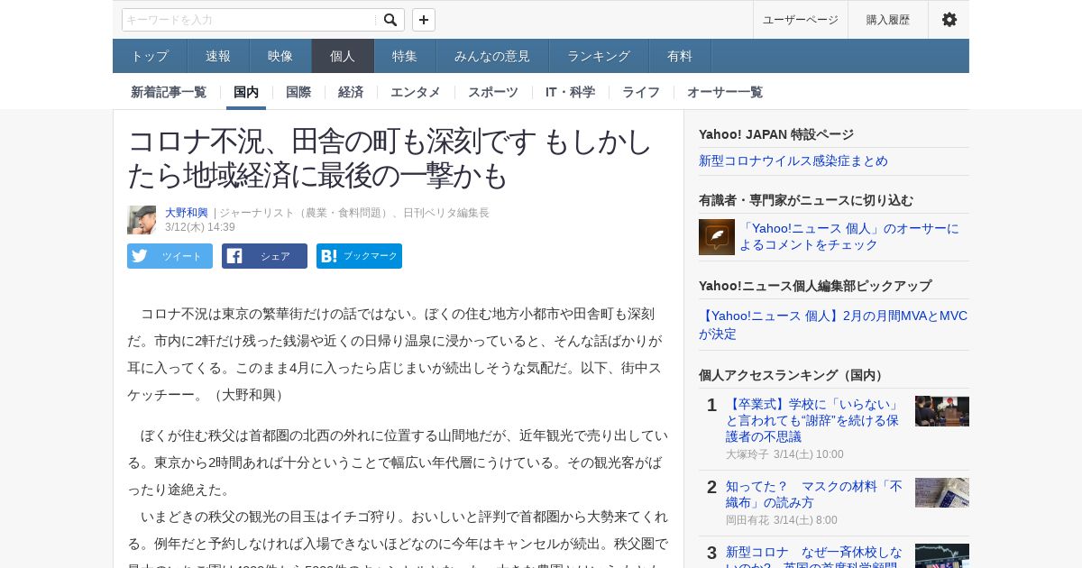Click the search magnifier icon
The width and height of the screenshot is (1082, 568).
tap(390, 20)
